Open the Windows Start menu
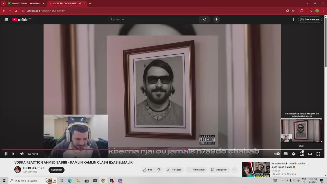Screen dimensions: 327x184 4,181
